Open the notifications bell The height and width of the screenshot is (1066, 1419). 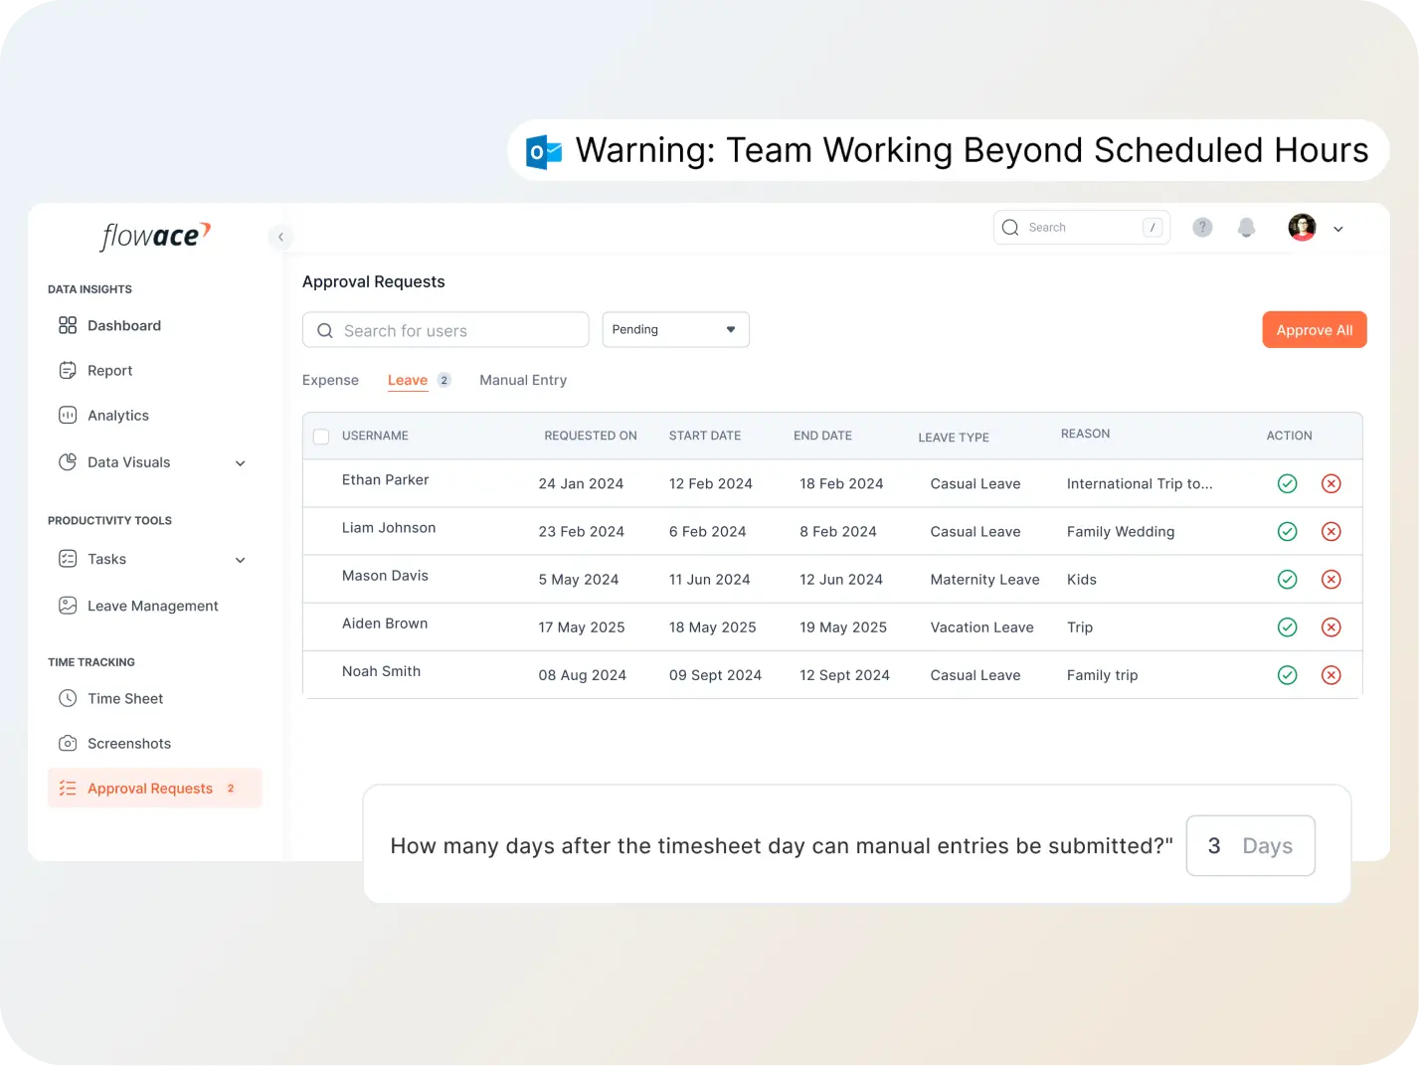pos(1246,228)
